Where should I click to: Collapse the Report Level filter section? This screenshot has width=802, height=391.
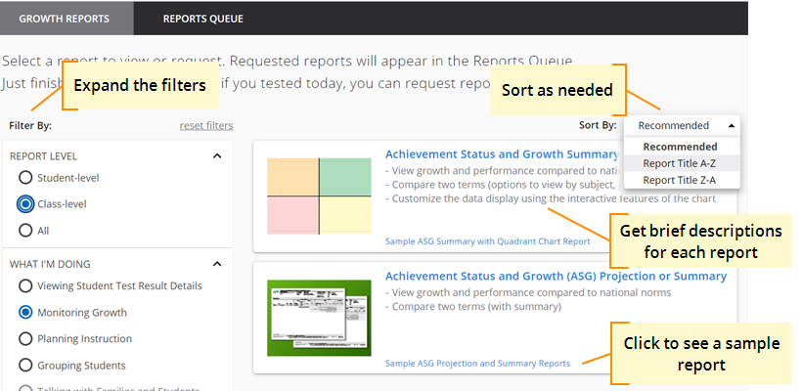[217, 155]
